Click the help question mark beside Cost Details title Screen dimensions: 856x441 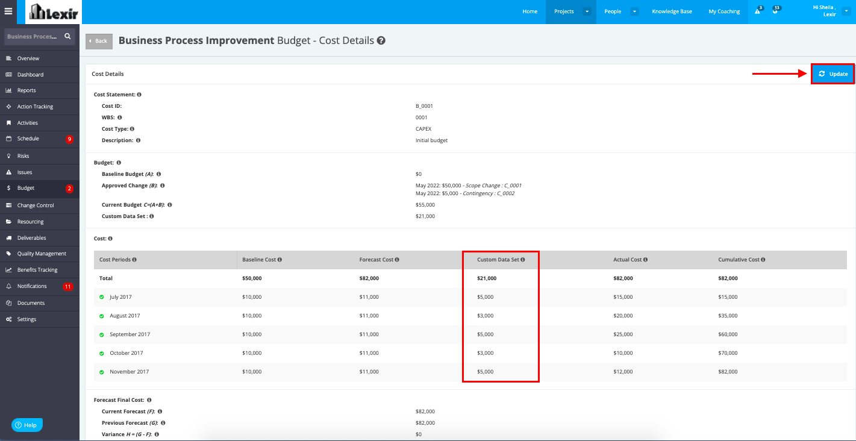click(381, 41)
